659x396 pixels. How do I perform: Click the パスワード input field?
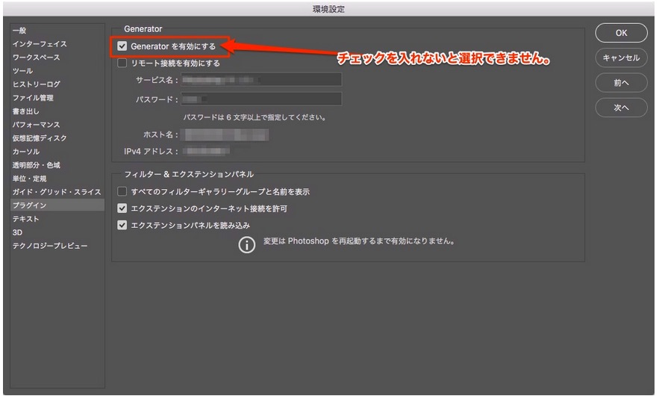261,99
